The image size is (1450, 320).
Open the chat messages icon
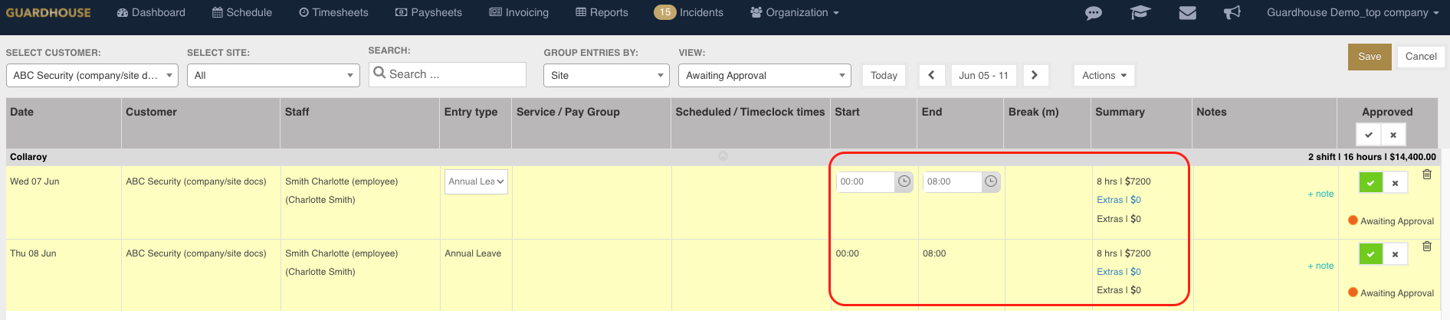coord(1094,13)
